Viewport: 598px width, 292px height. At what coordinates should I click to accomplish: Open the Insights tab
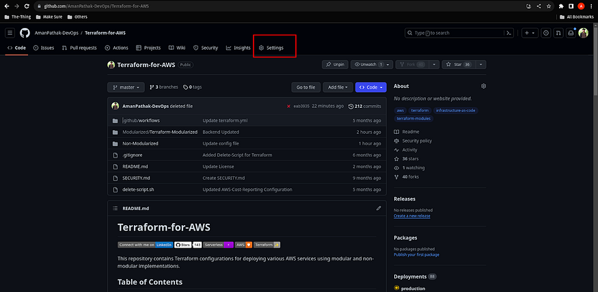[238, 48]
